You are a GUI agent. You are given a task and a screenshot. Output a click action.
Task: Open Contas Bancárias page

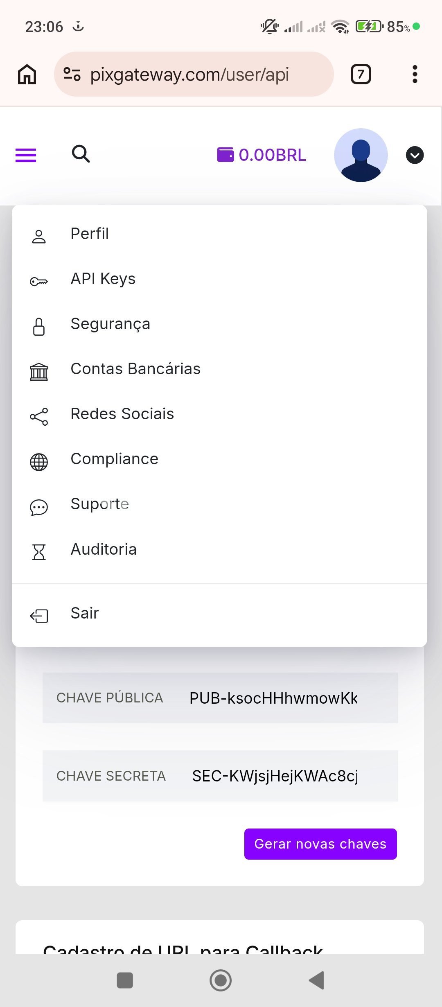click(x=135, y=369)
